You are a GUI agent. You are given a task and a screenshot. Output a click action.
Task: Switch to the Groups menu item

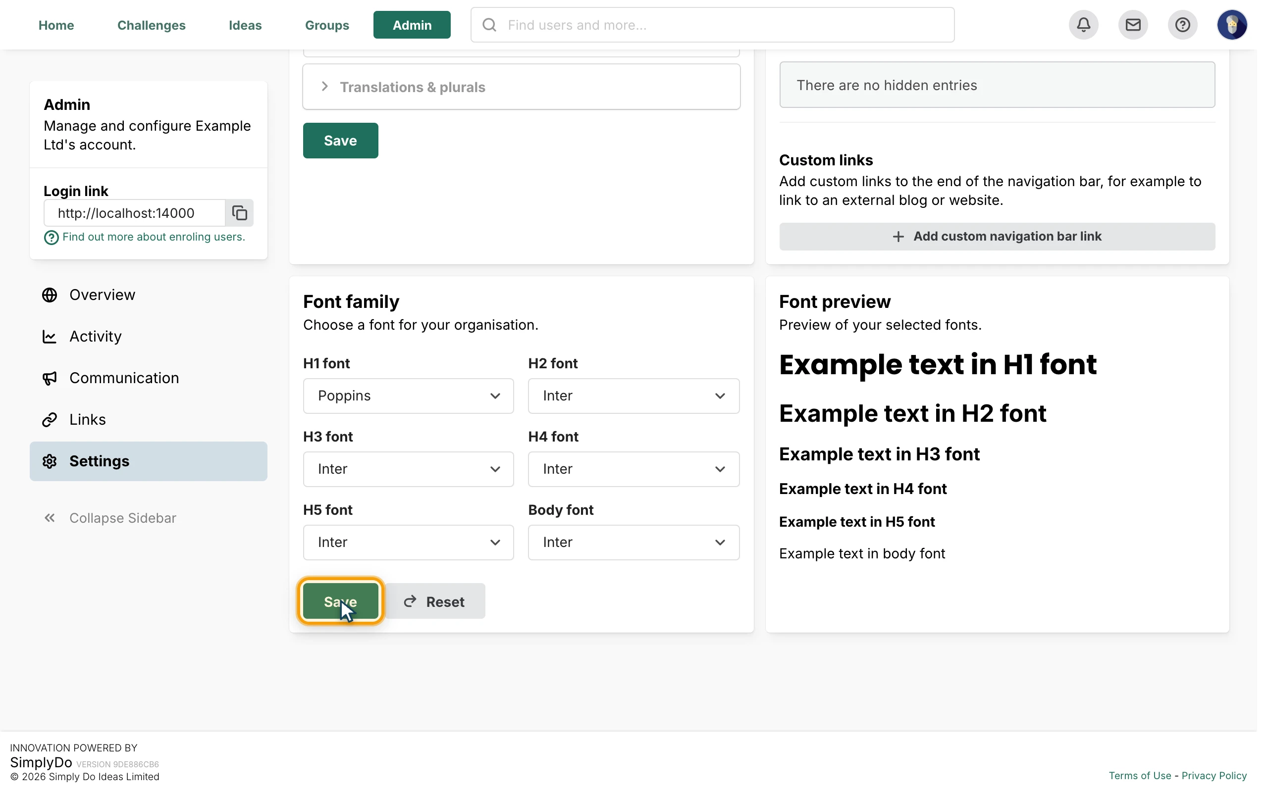click(x=327, y=25)
